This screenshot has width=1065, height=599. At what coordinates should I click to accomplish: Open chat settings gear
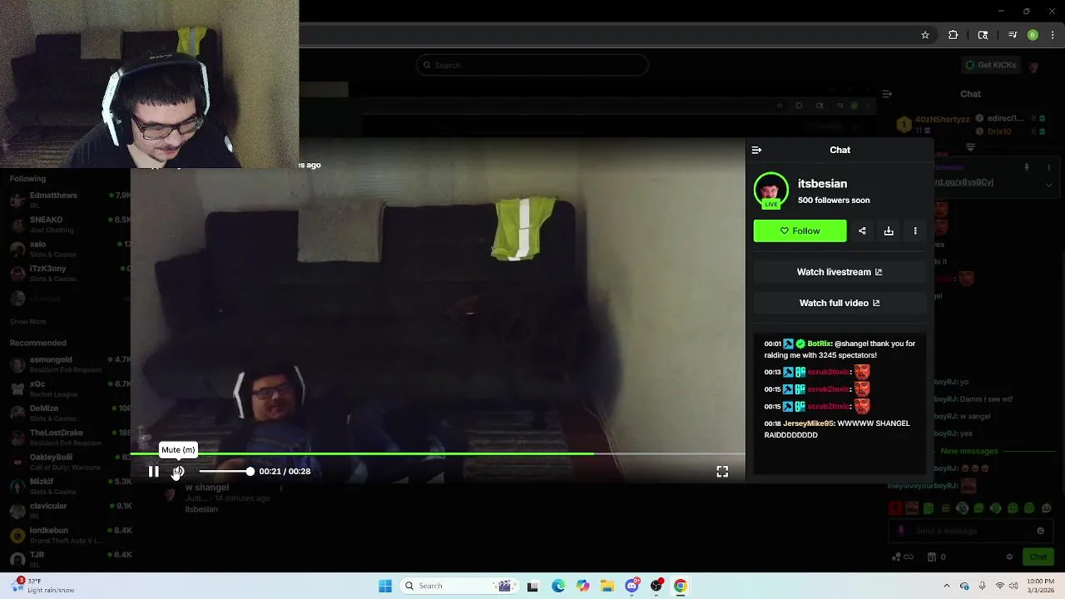(1009, 557)
